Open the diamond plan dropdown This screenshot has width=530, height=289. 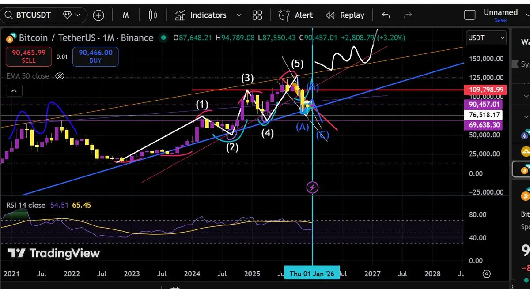[72, 15]
